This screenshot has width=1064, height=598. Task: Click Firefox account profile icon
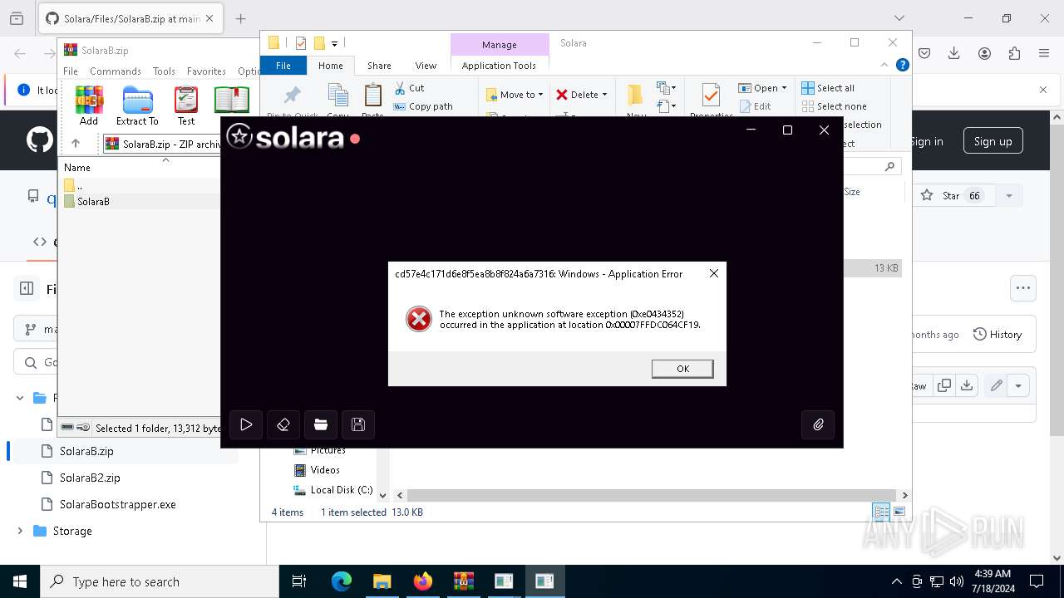tap(984, 53)
